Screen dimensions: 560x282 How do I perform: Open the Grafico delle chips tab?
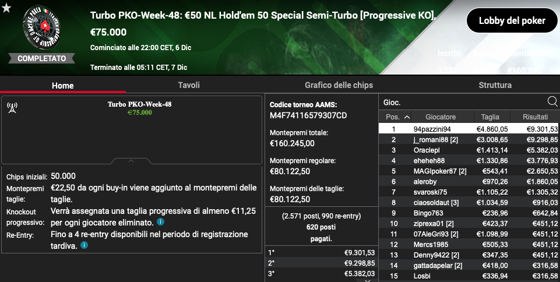tap(339, 85)
